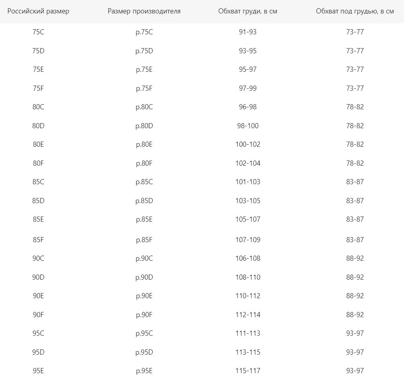Select the 75C Russian size cell
404x383 pixels.
click(x=38, y=32)
